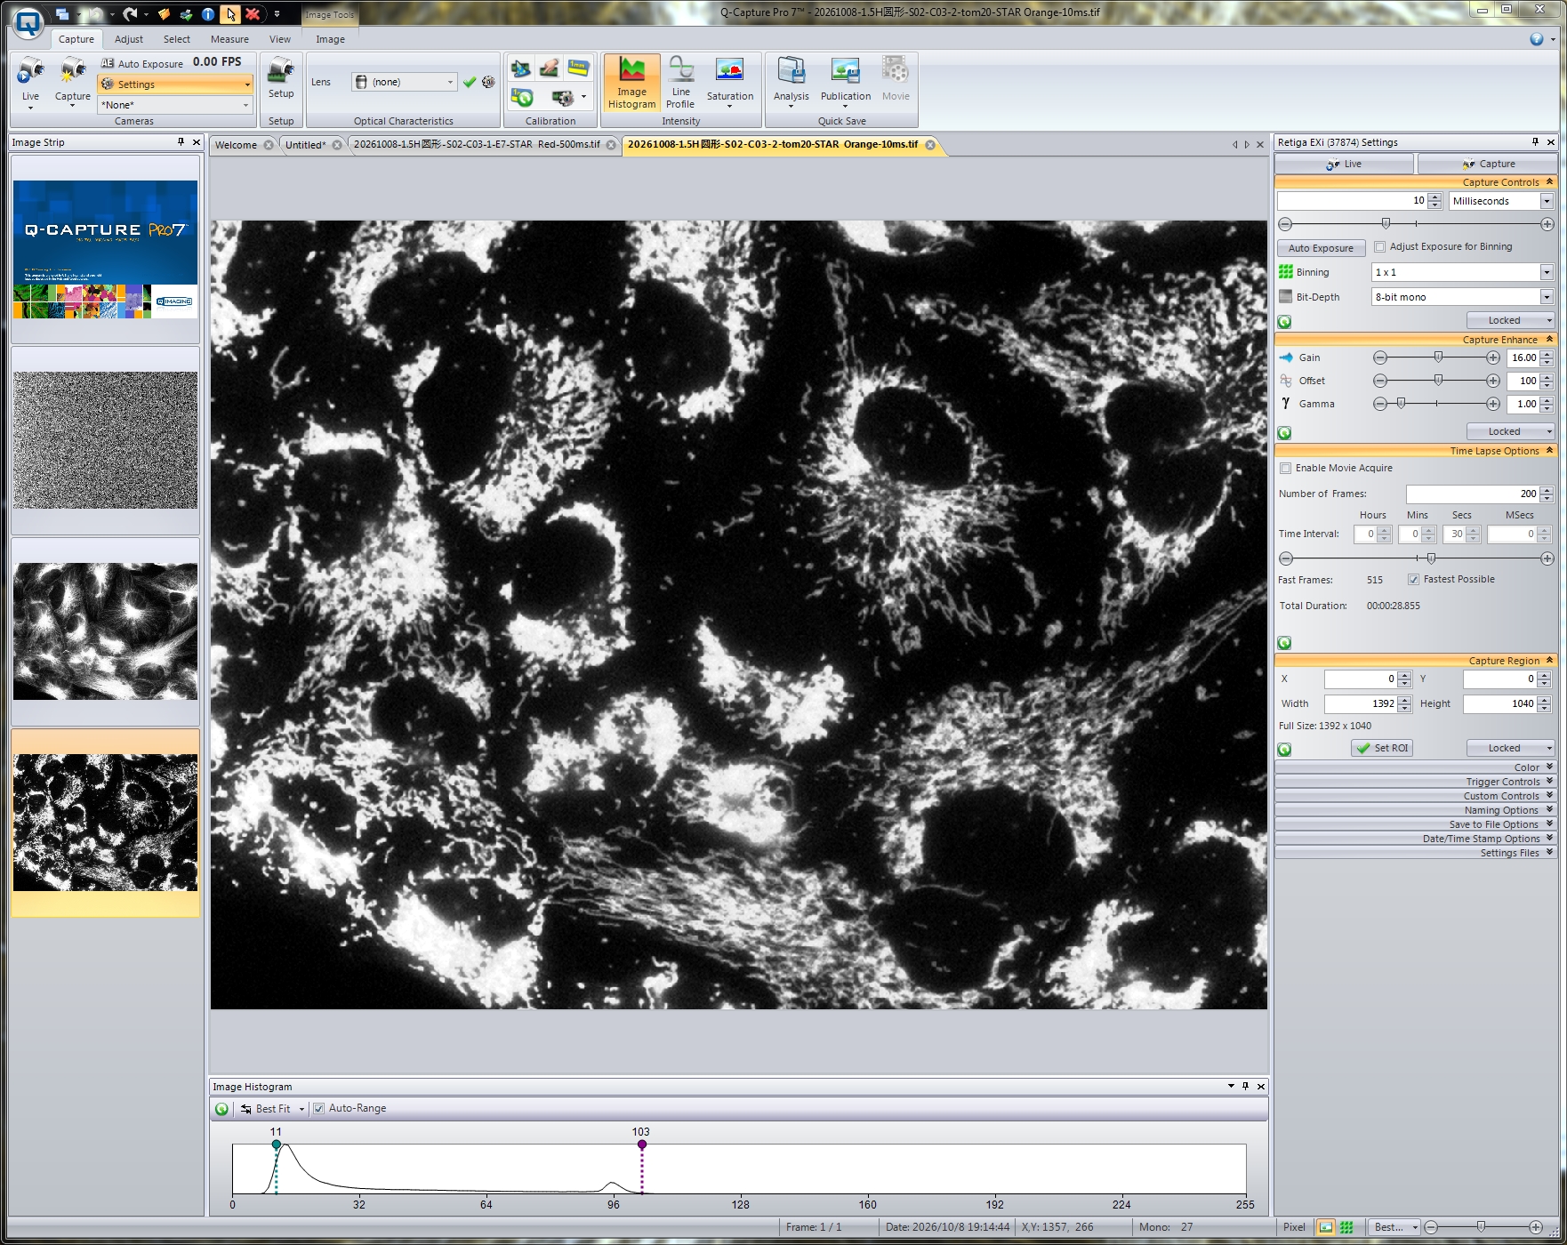The width and height of the screenshot is (1567, 1245).
Task: Enable Adjust Exposure for Binning
Action: pyautogui.click(x=1380, y=247)
